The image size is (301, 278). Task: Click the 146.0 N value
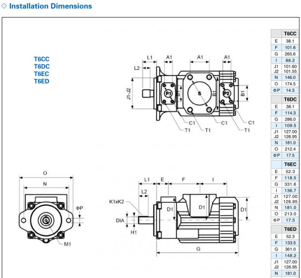(290, 77)
